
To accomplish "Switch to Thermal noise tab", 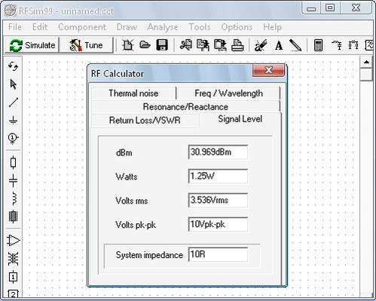I will click(133, 94).
